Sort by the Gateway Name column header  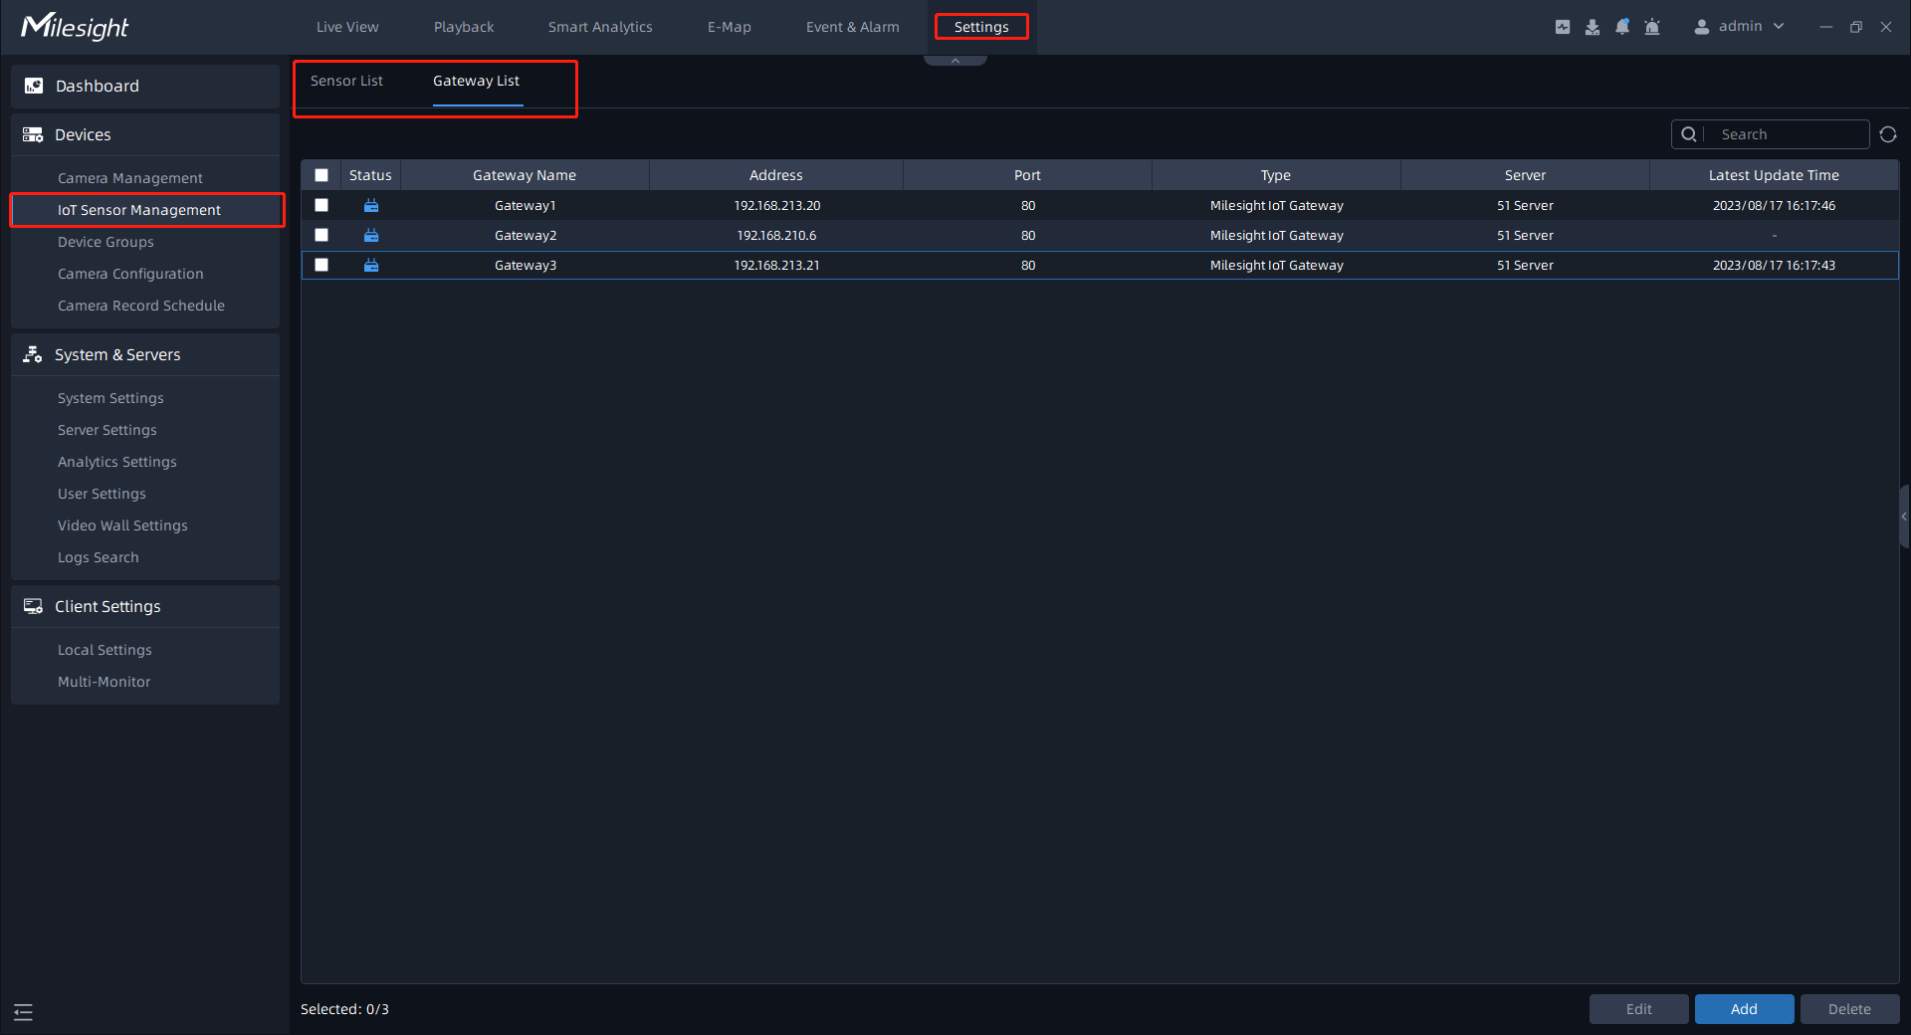pos(525,175)
